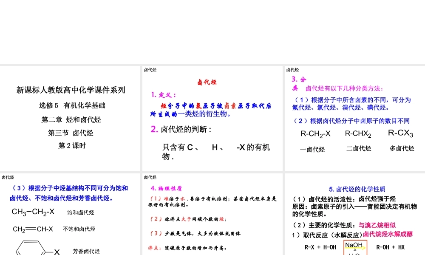Select the 第2课时 text on title slide

click(x=72, y=146)
